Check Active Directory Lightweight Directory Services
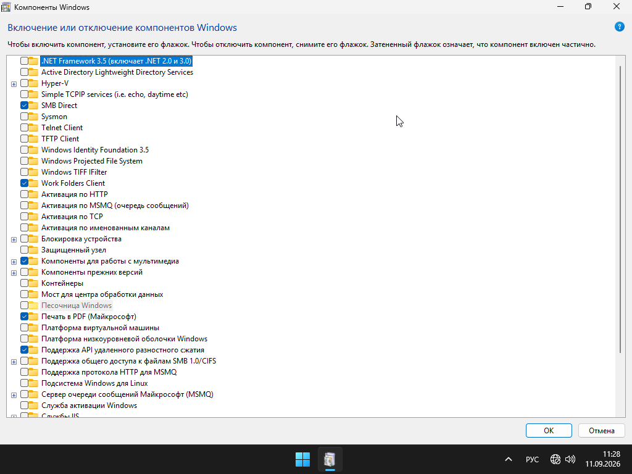The height and width of the screenshot is (474, 632). point(24,72)
